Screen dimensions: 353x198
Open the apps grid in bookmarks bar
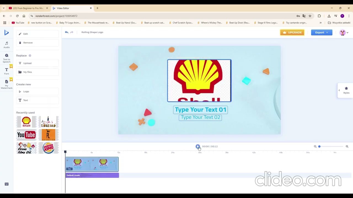[x=5, y=23]
